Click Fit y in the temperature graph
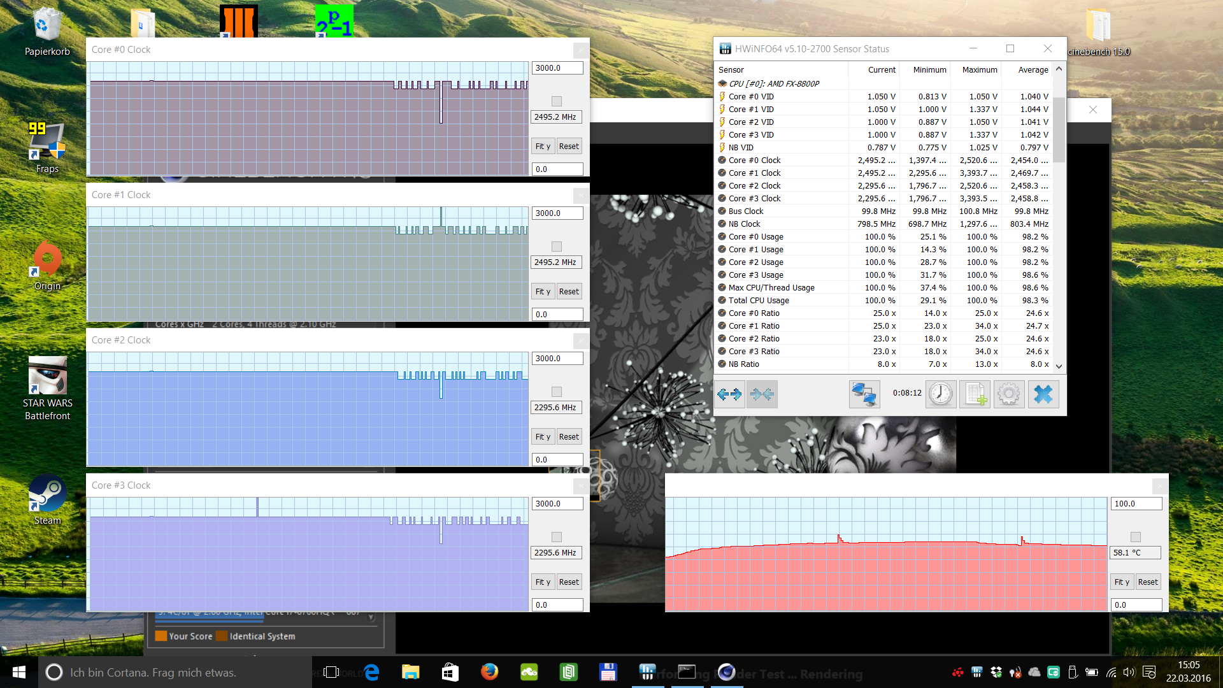 [x=1122, y=582]
